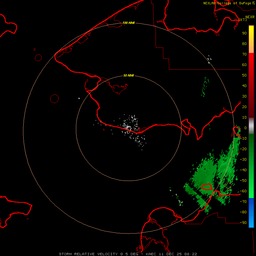Click the -50 scale value

click(243, 181)
